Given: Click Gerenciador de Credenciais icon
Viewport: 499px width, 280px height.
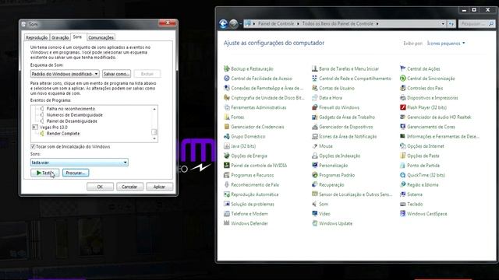Looking at the screenshot, I should 227,127.
